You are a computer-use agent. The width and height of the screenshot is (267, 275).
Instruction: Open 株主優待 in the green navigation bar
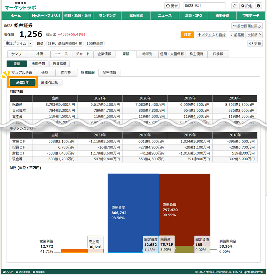[222, 16]
